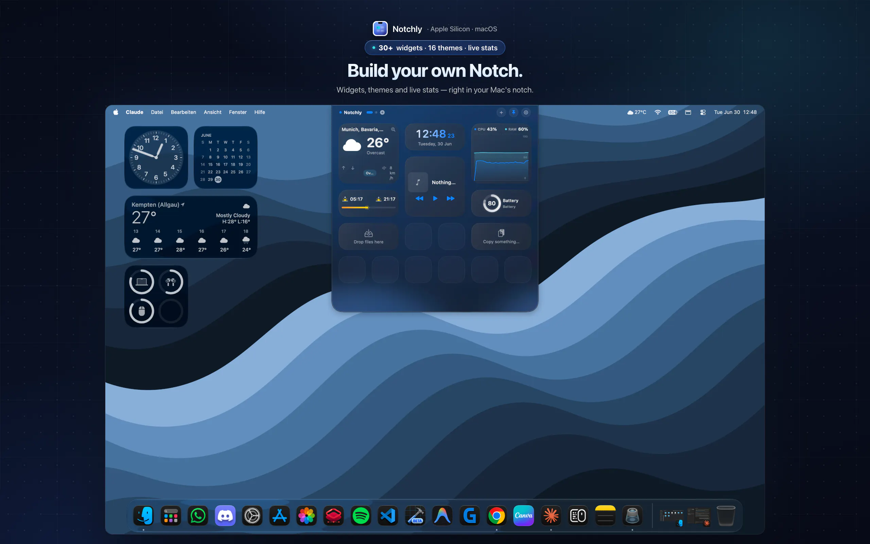Toggle the pin icon in Notchly panel
This screenshot has width=870, height=544.
tap(514, 112)
